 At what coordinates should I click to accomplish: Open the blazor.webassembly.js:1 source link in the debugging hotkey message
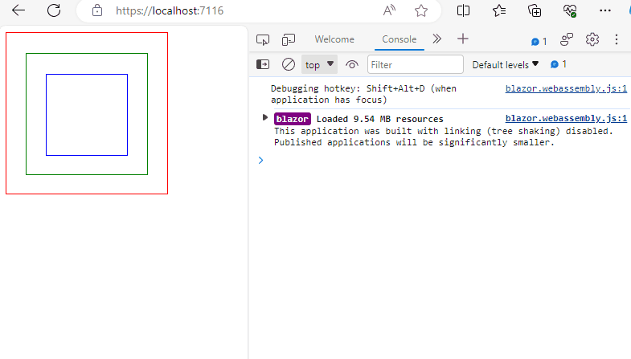pos(566,88)
